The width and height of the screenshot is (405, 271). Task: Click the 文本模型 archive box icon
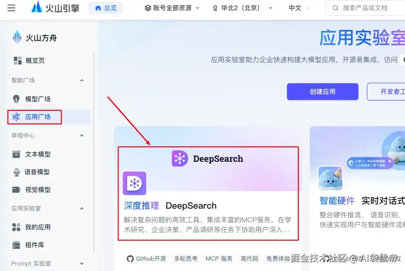[16, 154]
